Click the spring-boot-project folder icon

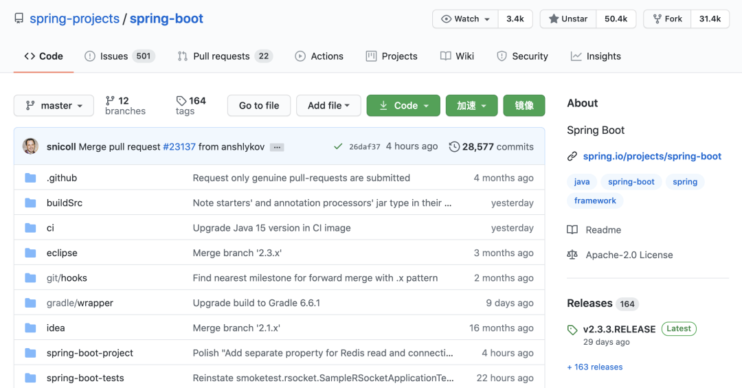tap(30, 353)
